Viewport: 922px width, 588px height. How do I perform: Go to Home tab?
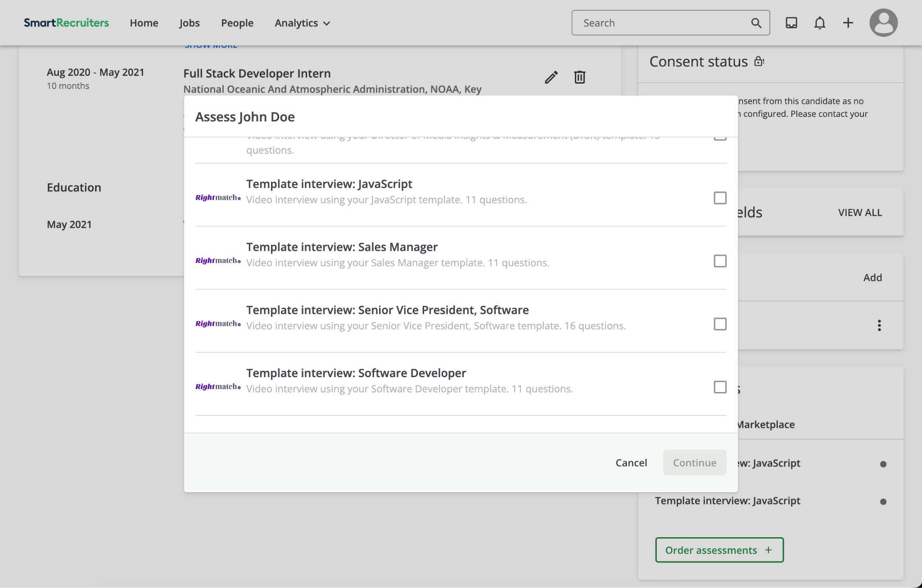(144, 23)
